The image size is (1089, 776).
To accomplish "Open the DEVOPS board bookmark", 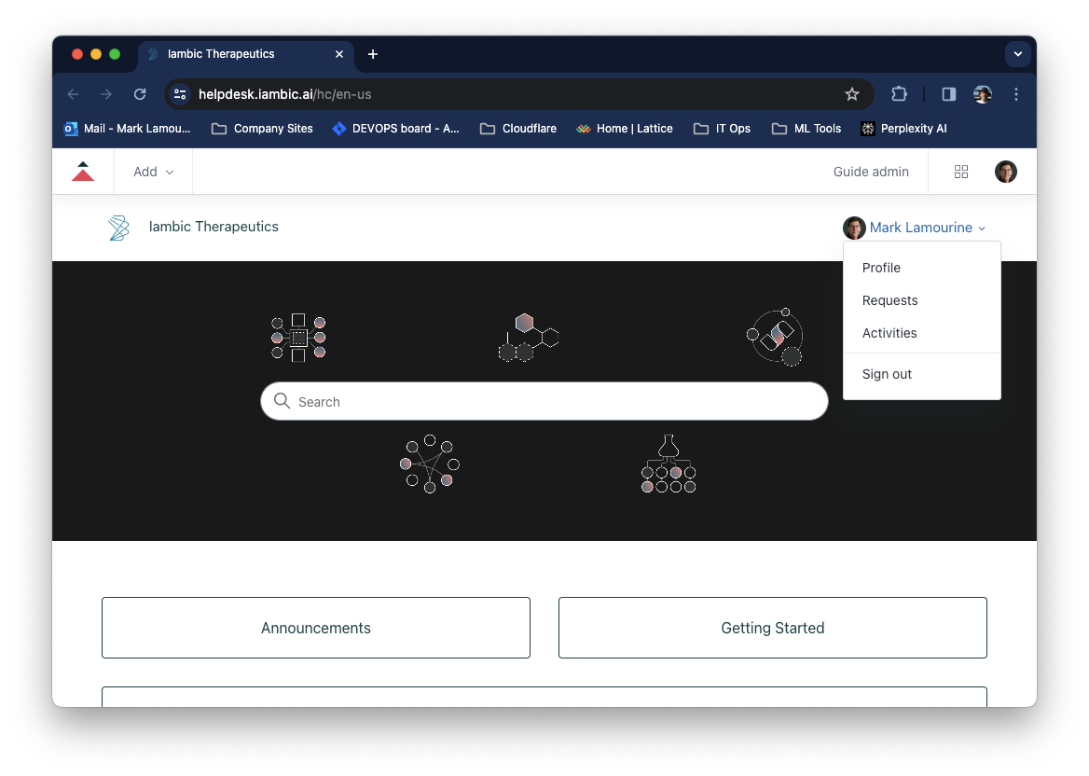I will [x=396, y=129].
